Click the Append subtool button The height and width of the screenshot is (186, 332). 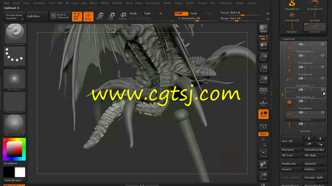coord(315,164)
